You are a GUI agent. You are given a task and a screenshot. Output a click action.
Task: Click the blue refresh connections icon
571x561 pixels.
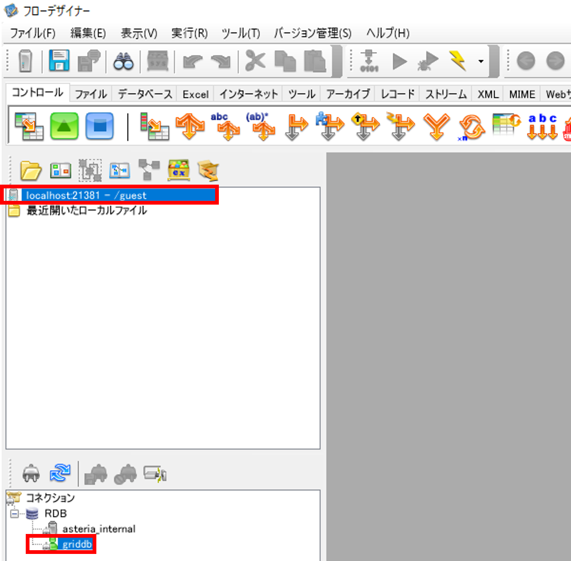click(x=60, y=473)
